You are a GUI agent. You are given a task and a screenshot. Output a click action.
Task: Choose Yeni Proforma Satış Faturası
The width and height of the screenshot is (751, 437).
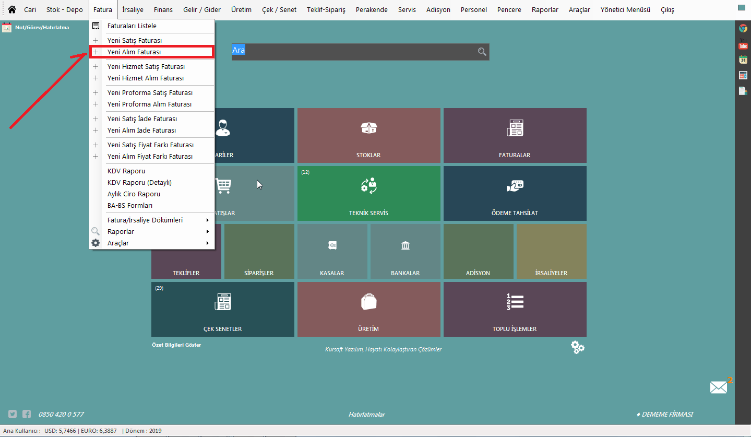point(152,92)
